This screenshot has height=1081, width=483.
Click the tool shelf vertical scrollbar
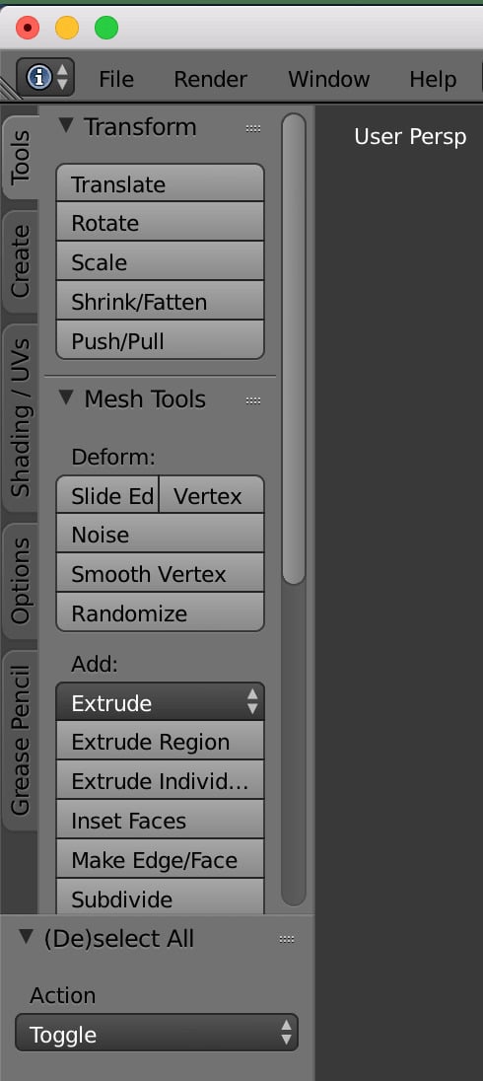[x=294, y=349]
